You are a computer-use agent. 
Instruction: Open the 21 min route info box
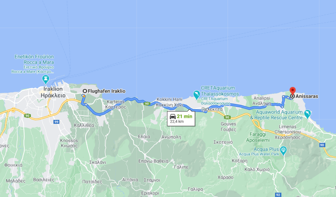coord(181,118)
